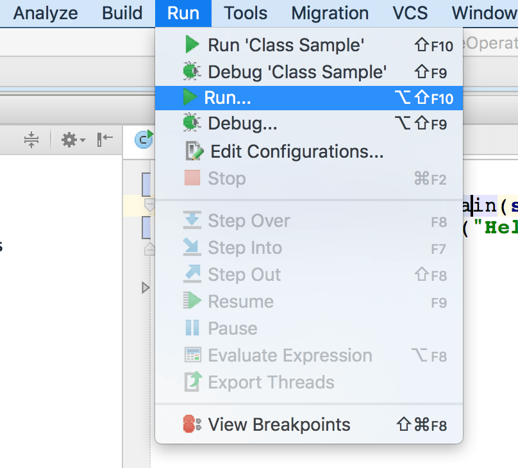Open the Migration menu

pos(330,13)
